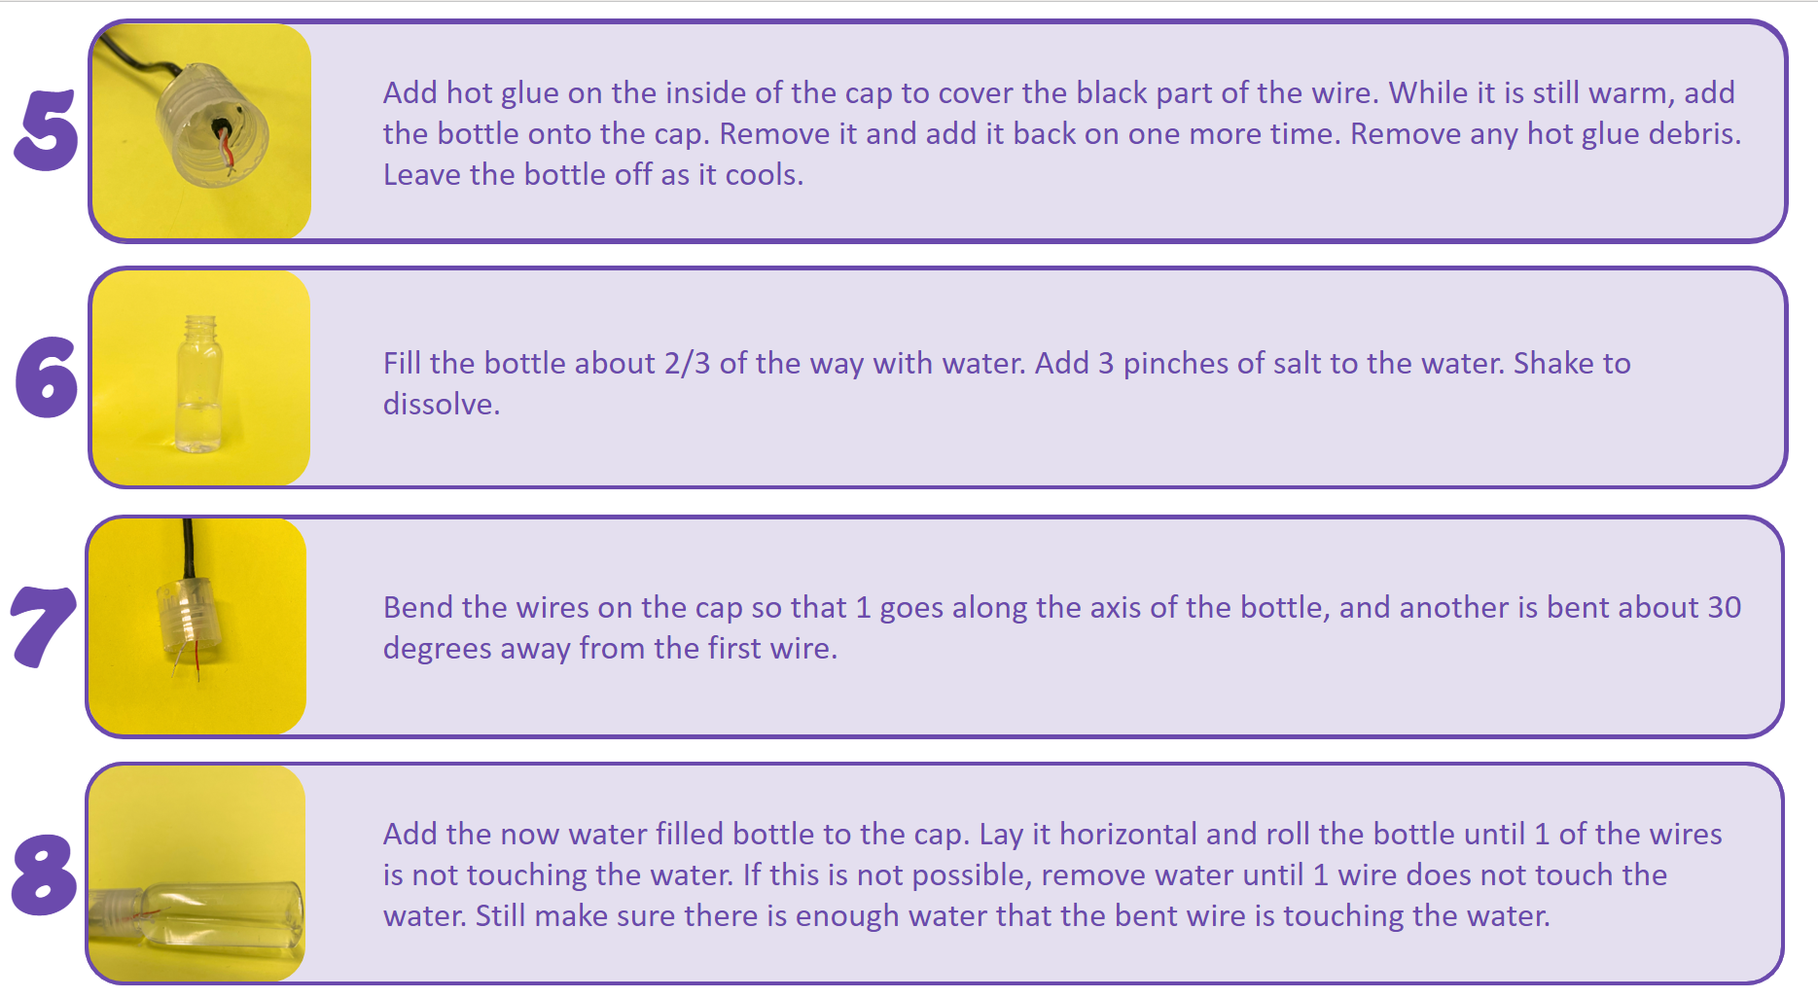Click the large purple number 7
This screenshot has width=1818, height=999.
coord(44,626)
